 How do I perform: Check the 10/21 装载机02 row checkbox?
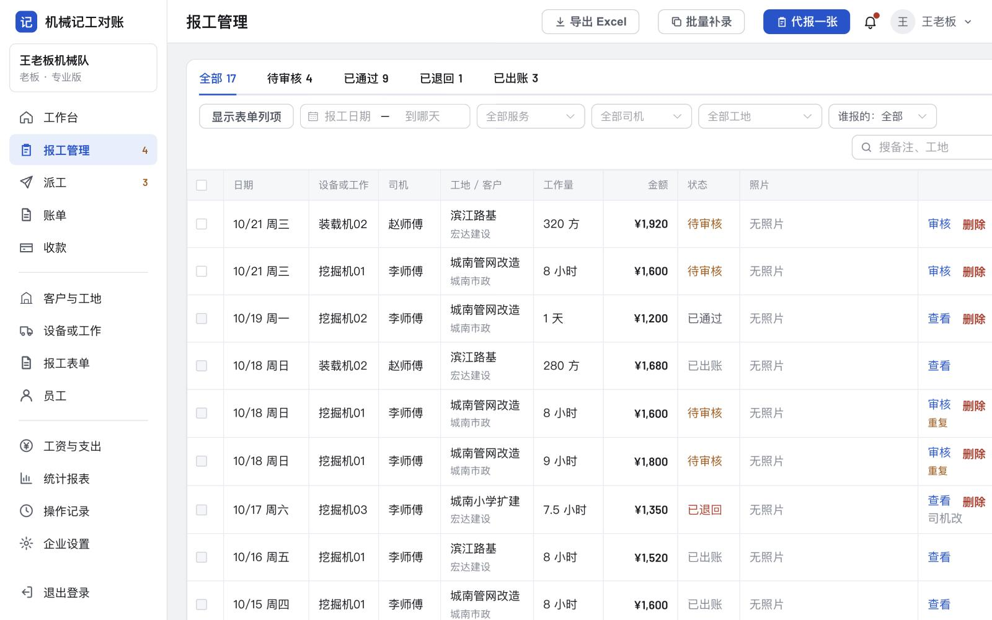(x=201, y=224)
